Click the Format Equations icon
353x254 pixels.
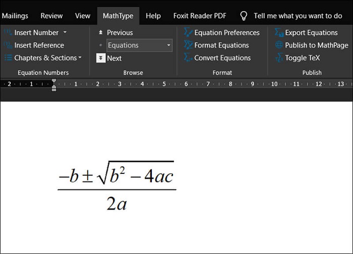[x=188, y=45]
